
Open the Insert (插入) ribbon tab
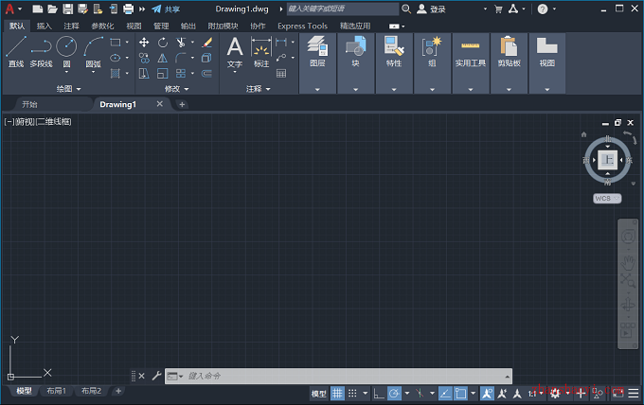pyautogui.click(x=45, y=26)
